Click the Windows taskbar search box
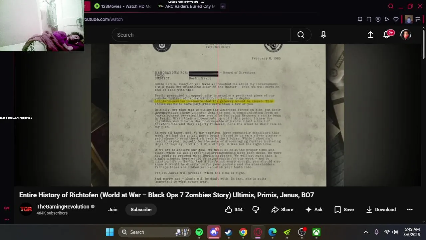The image size is (426, 240). (155, 232)
